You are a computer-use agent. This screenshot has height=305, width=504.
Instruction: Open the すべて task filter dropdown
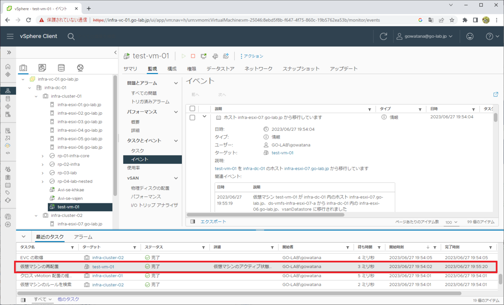click(x=43, y=299)
